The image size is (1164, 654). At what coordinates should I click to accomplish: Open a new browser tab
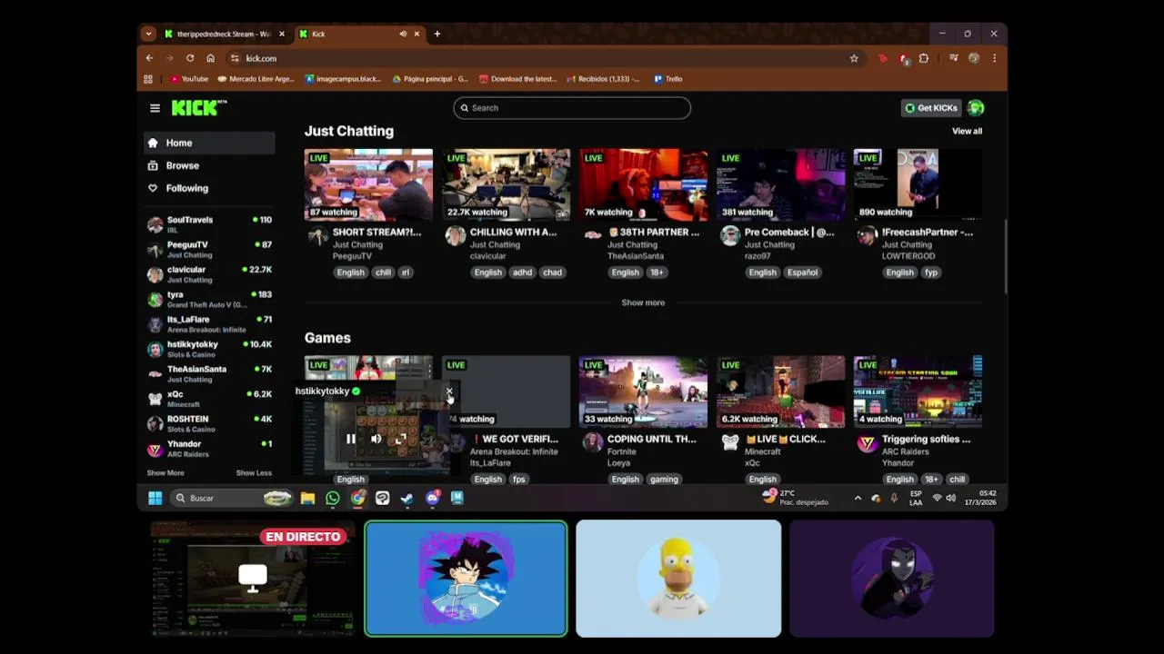(436, 35)
